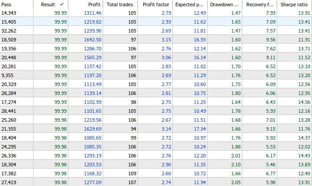Select pass 17,274 row
Screen dimensions: 312x186
pos(156,102)
